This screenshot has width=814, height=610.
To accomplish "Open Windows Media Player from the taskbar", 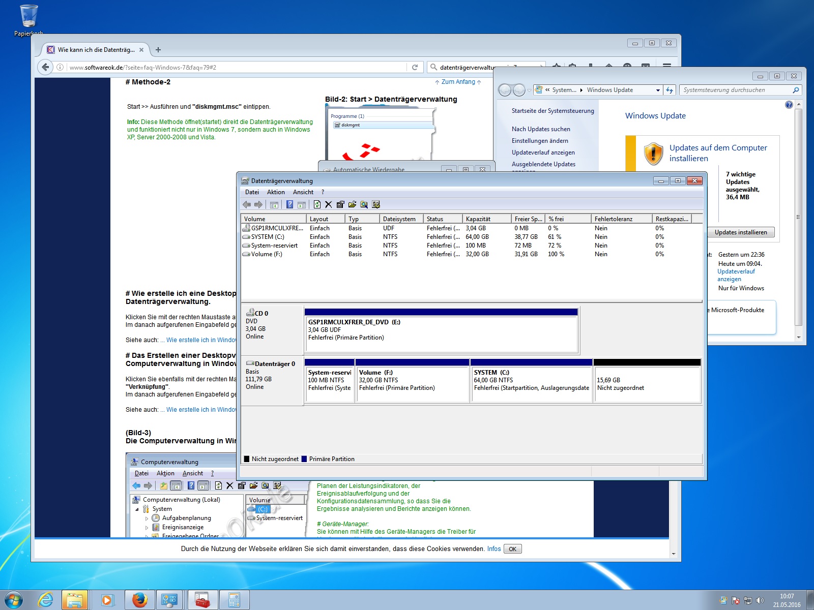I will (x=107, y=600).
